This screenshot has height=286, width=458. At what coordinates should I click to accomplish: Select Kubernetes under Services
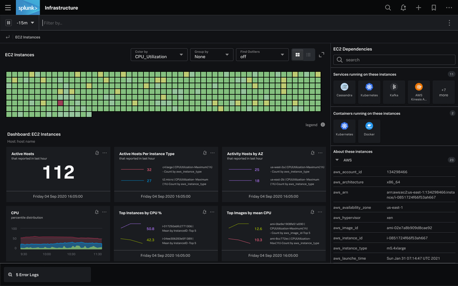(x=369, y=92)
